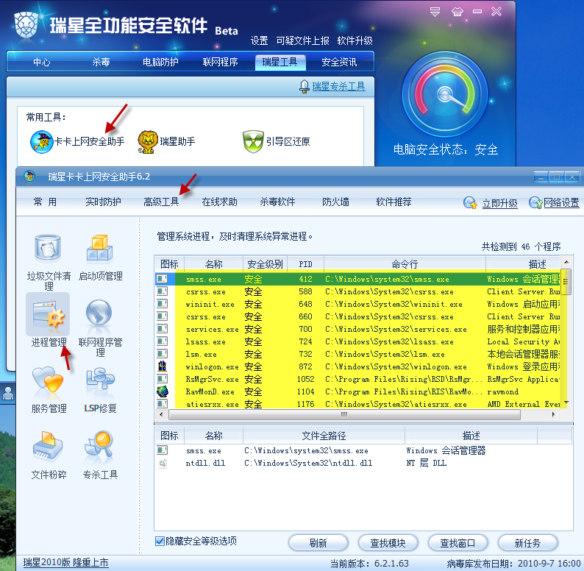Click 新任务 button
The image size is (584, 571).
coord(527,543)
